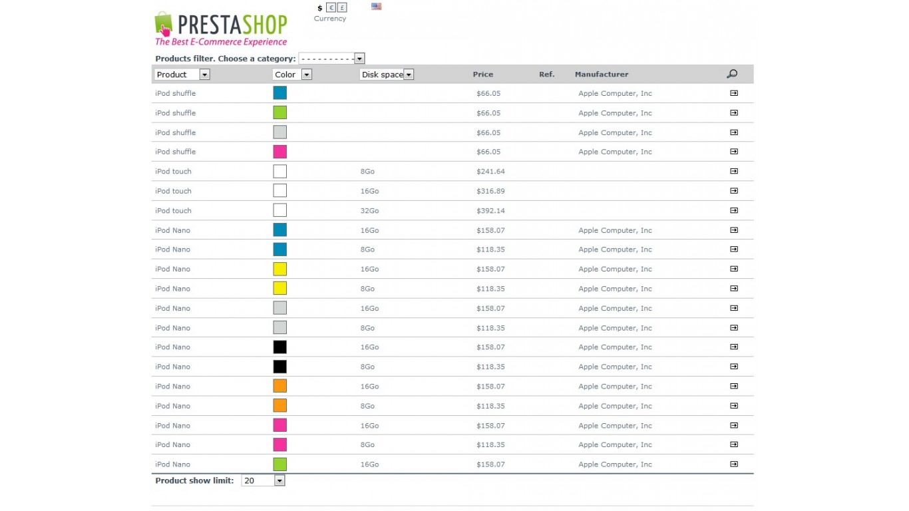Image resolution: width=909 pixels, height=511 pixels.
Task: Change the Product show limit selector
Action: pyautogui.click(x=263, y=480)
